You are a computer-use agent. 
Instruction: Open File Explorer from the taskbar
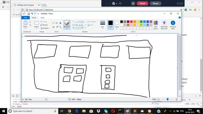(x=84, y=111)
